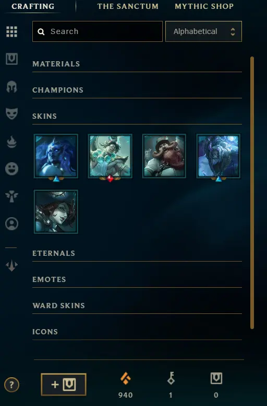Screen dimensions: 267x406
Task: Select the summoner icons profile filter
Action: point(11,223)
